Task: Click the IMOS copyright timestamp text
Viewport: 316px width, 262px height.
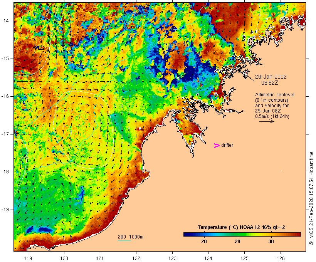Action: (x=311, y=198)
